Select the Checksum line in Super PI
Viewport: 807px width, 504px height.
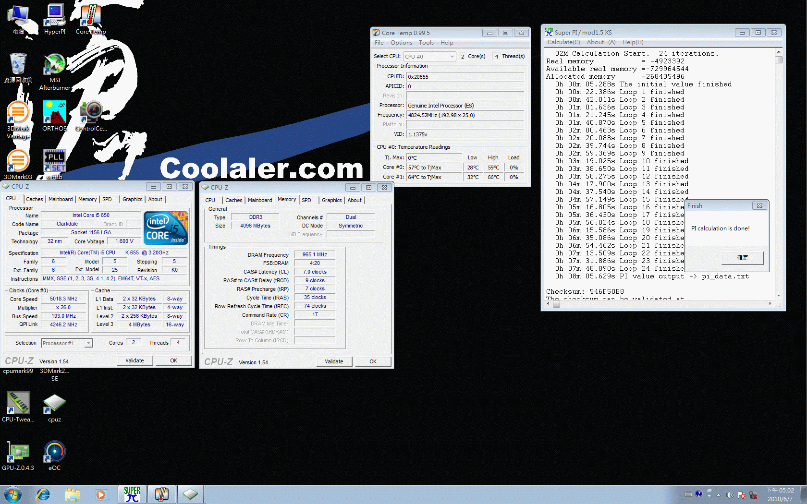click(x=585, y=292)
